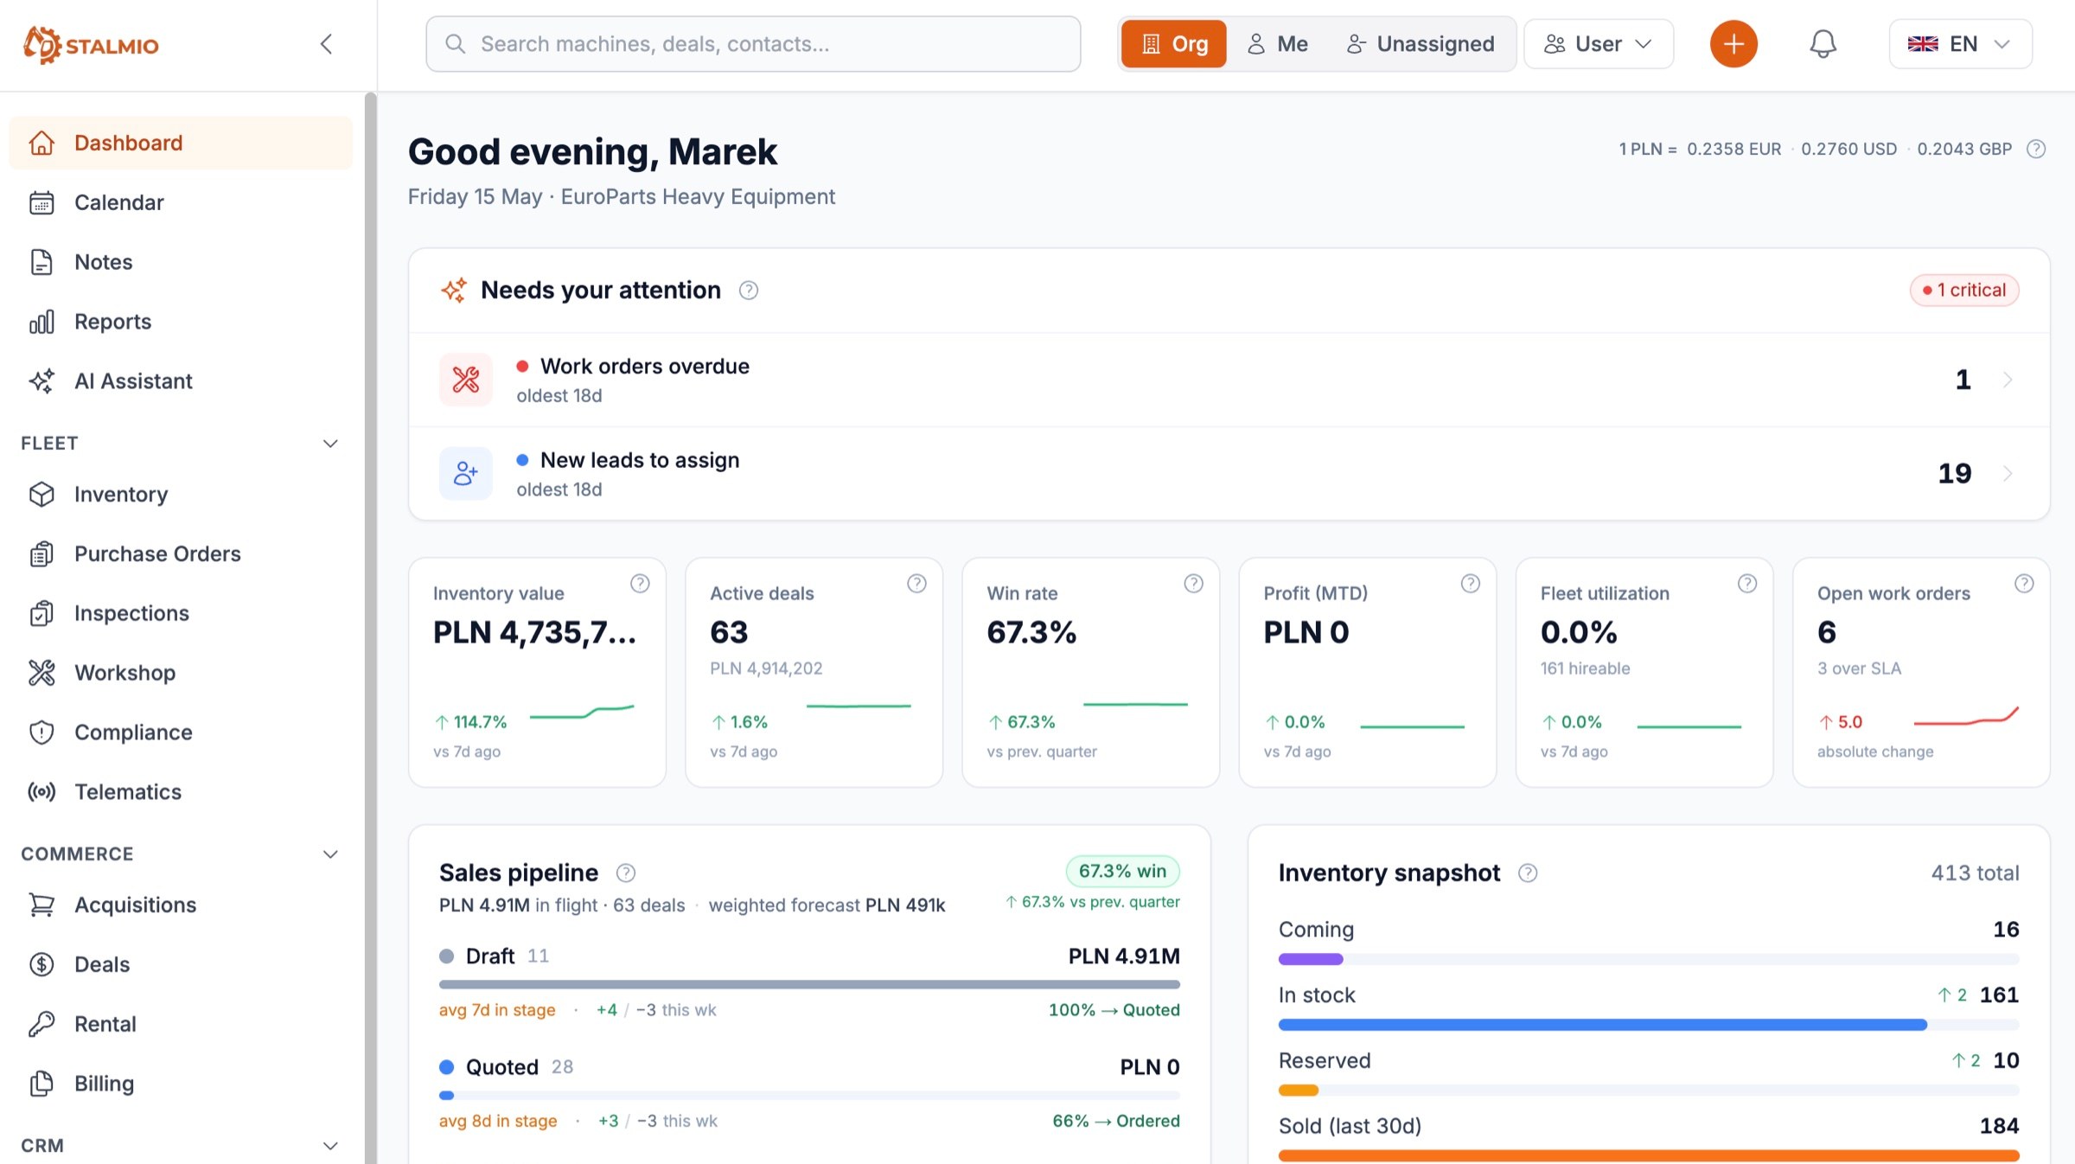Click 'Sold (last 30d)' label
The width and height of the screenshot is (2075, 1164).
click(x=1350, y=1126)
